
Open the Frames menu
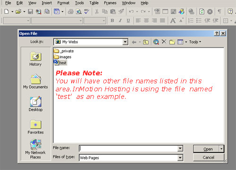point(110,3)
